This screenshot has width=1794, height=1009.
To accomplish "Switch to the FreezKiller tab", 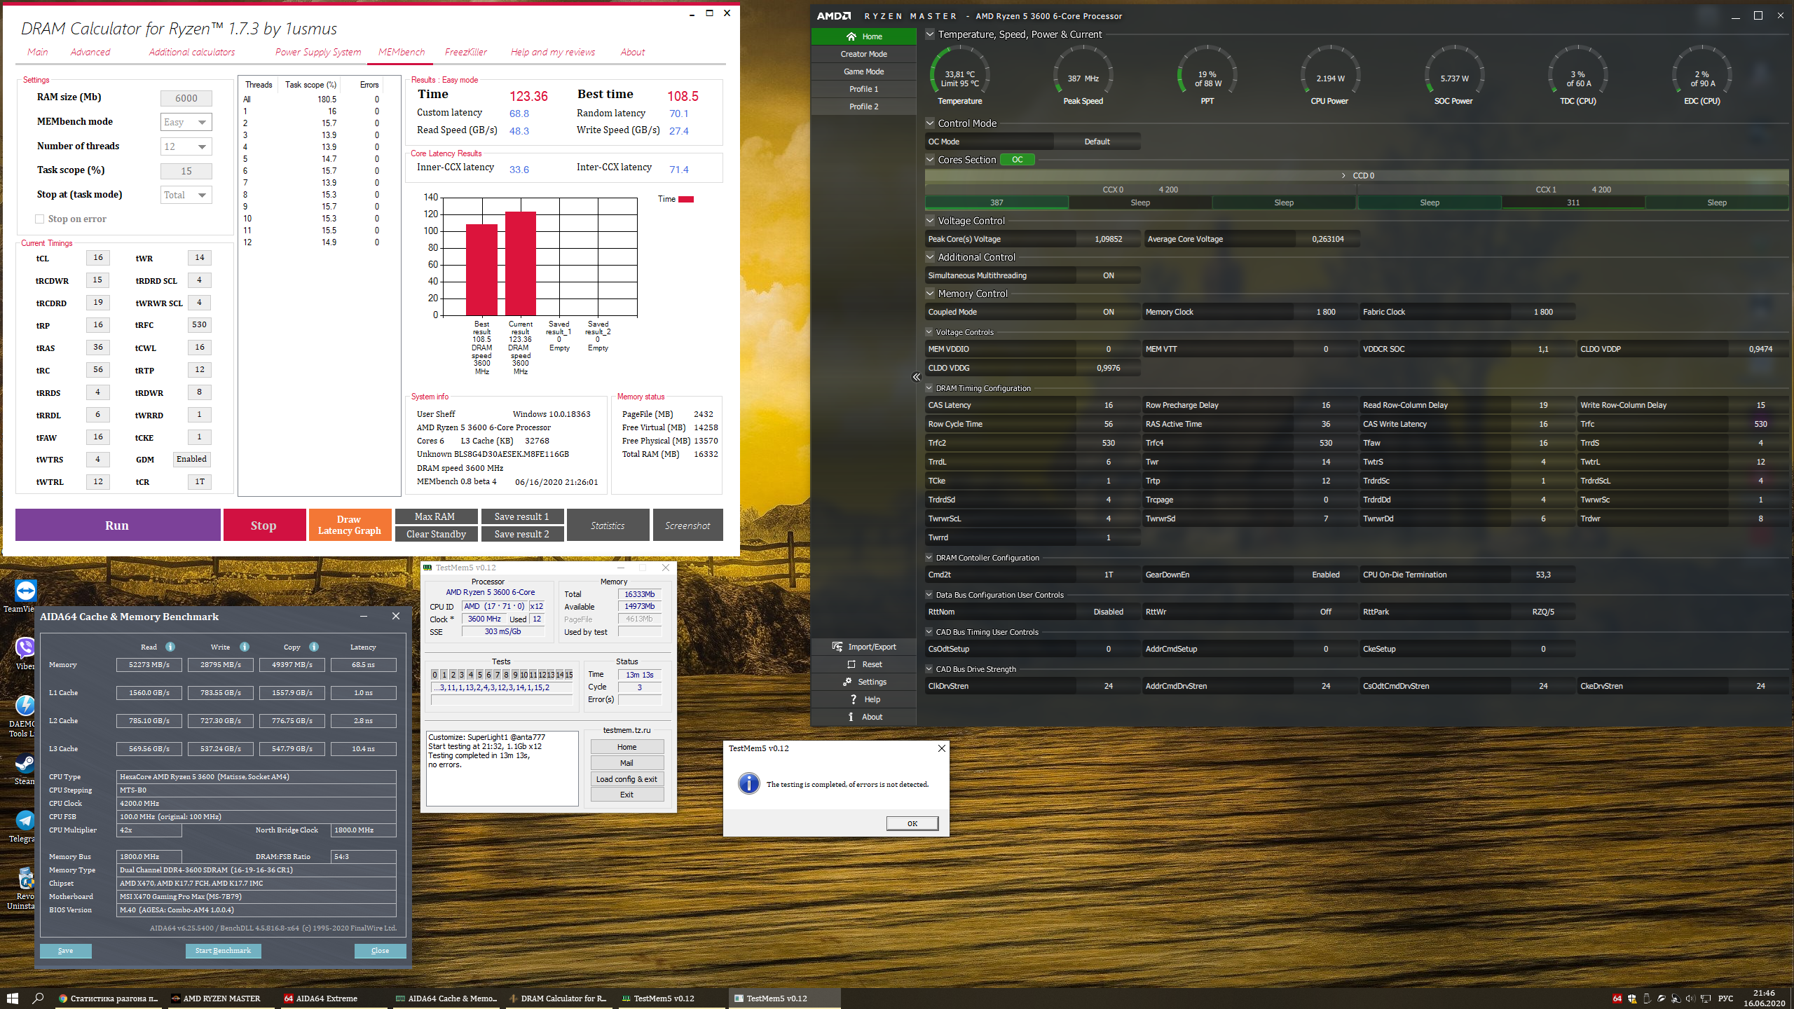I will coord(465,52).
